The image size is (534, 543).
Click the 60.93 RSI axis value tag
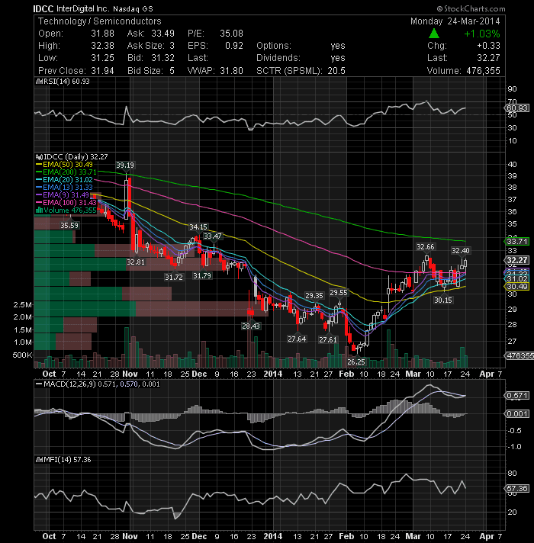pyautogui.click(x=516, y=108)
